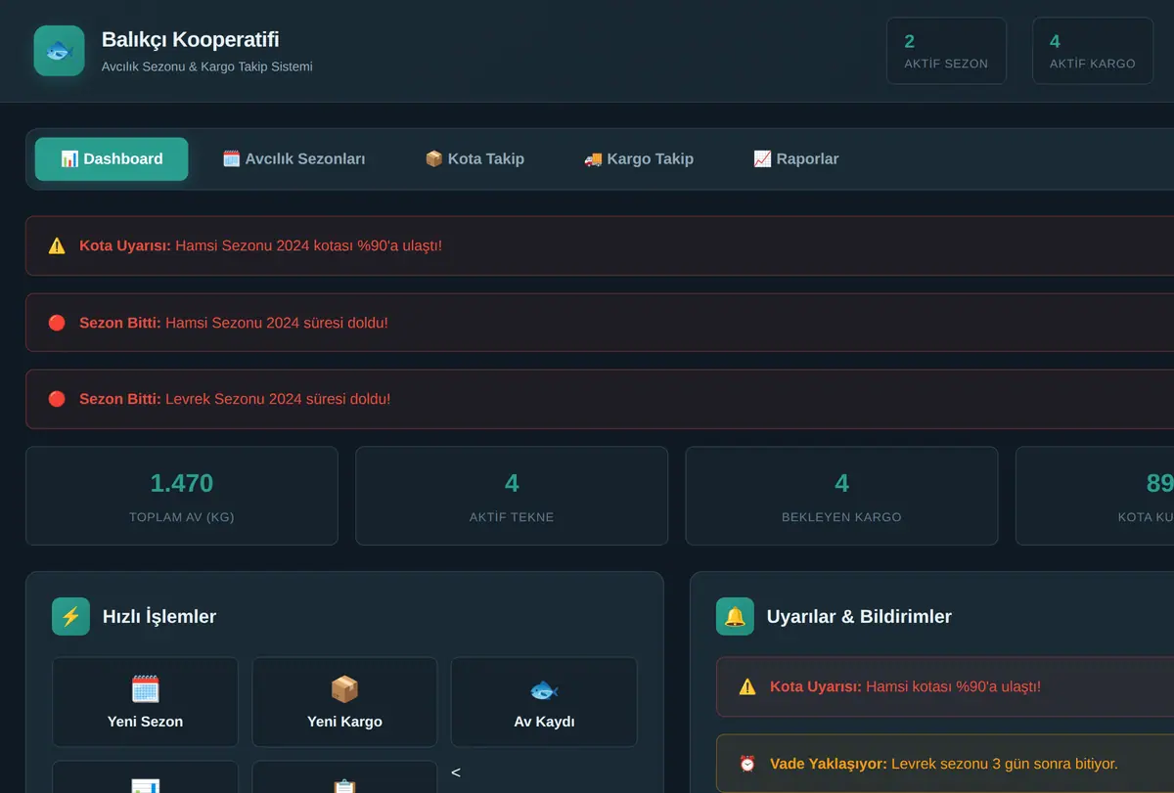
Task: Click the Hızlı İşlemler heading
Action: [x=159, y=616]
